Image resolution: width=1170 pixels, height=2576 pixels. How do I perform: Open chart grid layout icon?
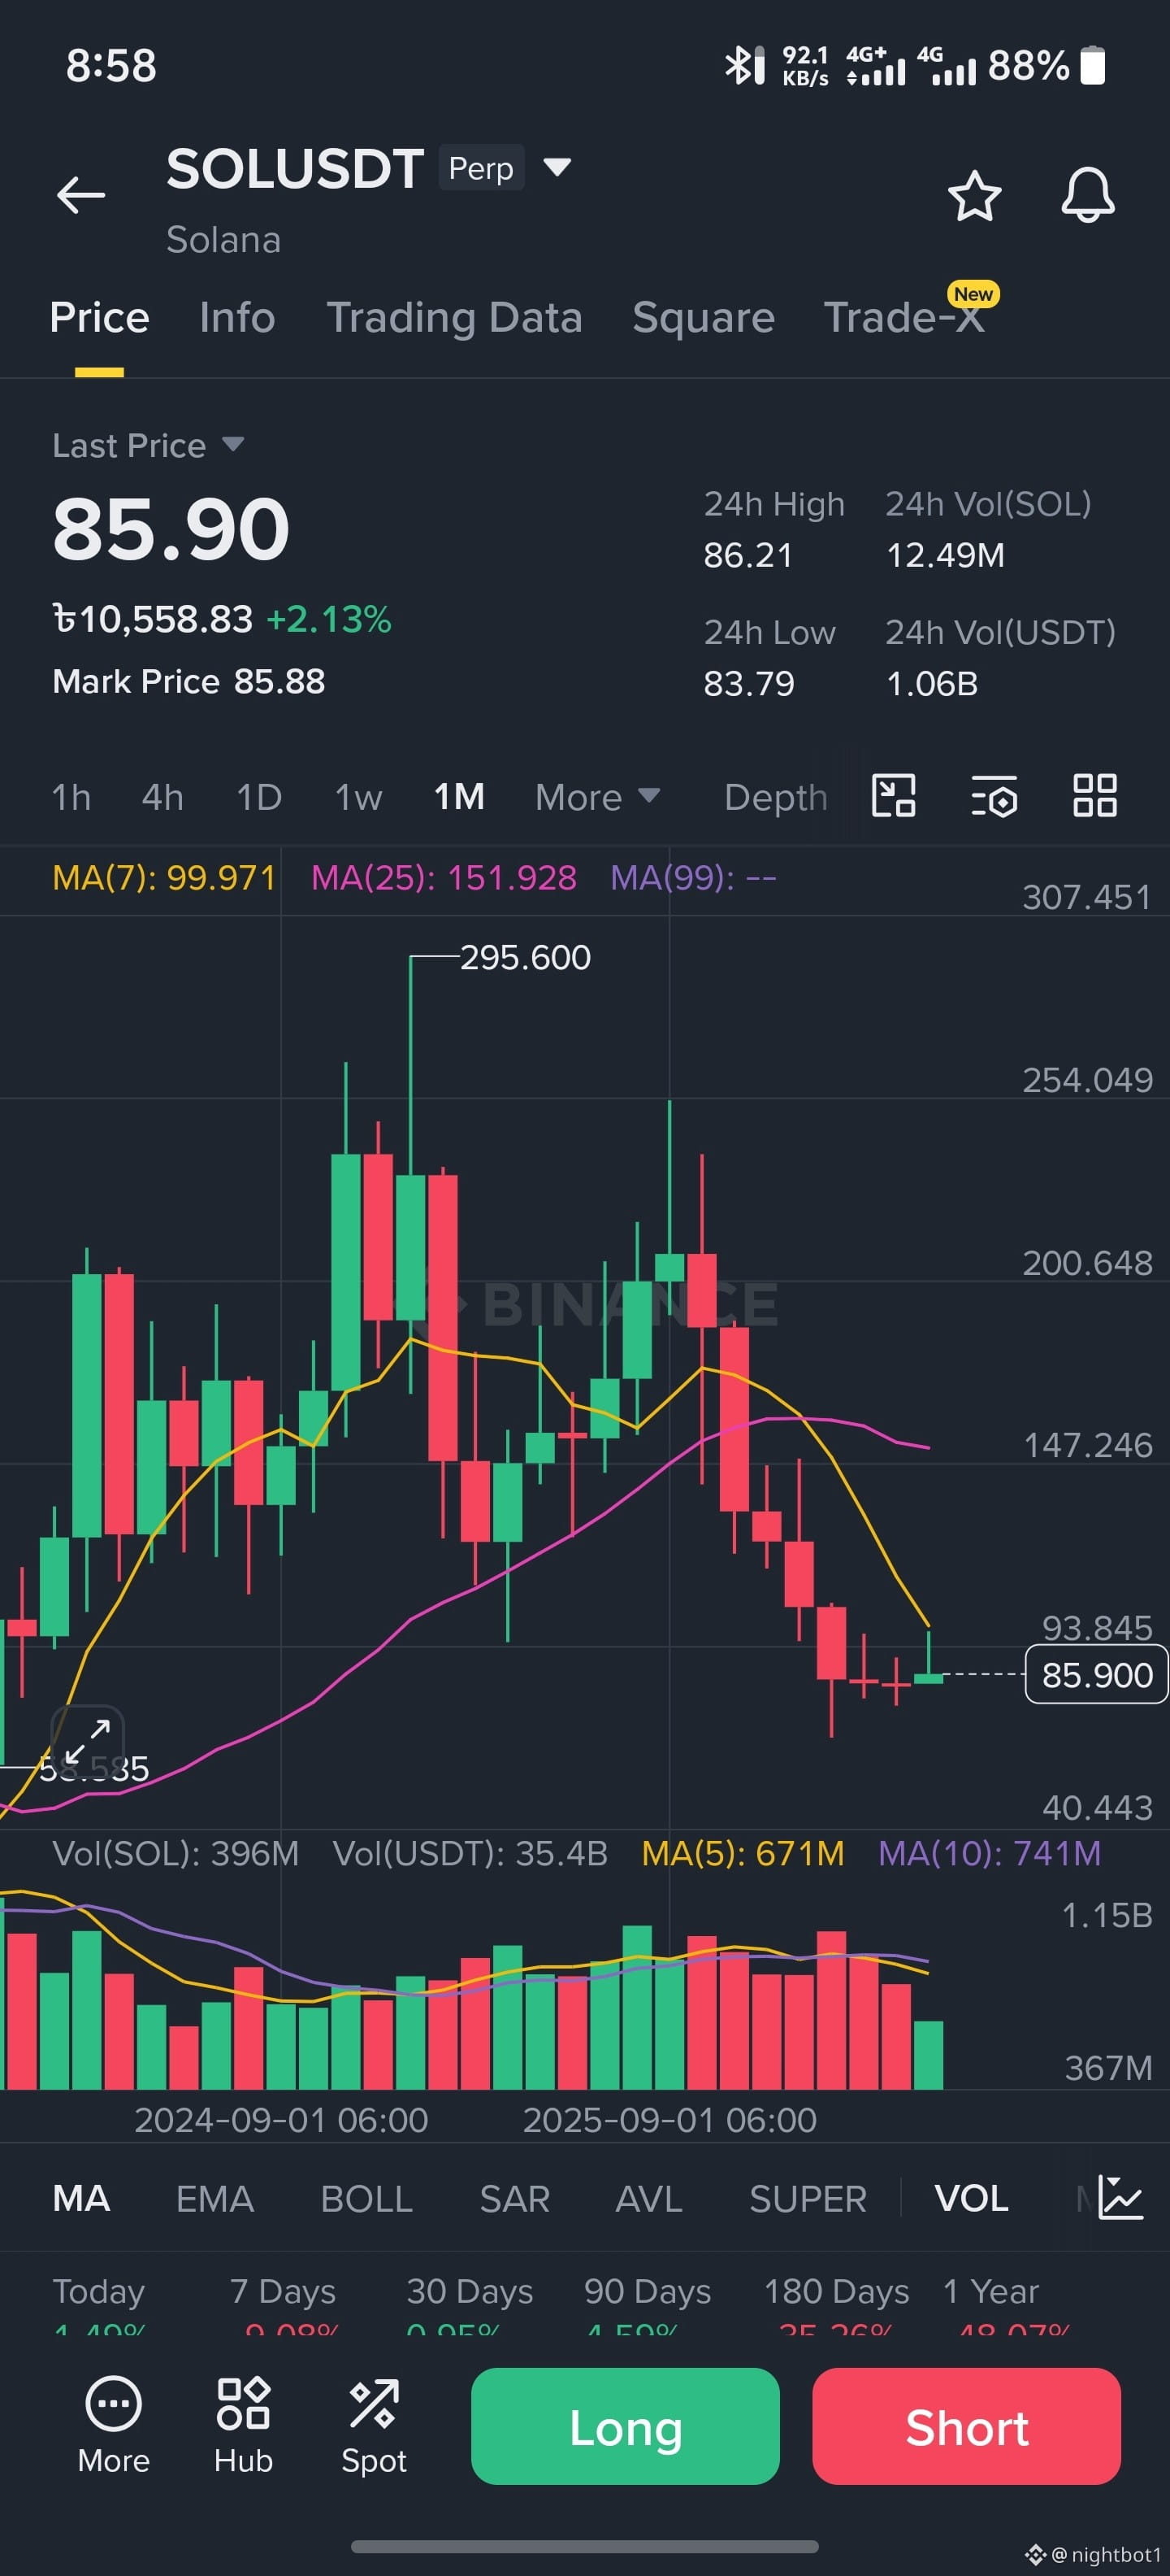(1095, 796)
